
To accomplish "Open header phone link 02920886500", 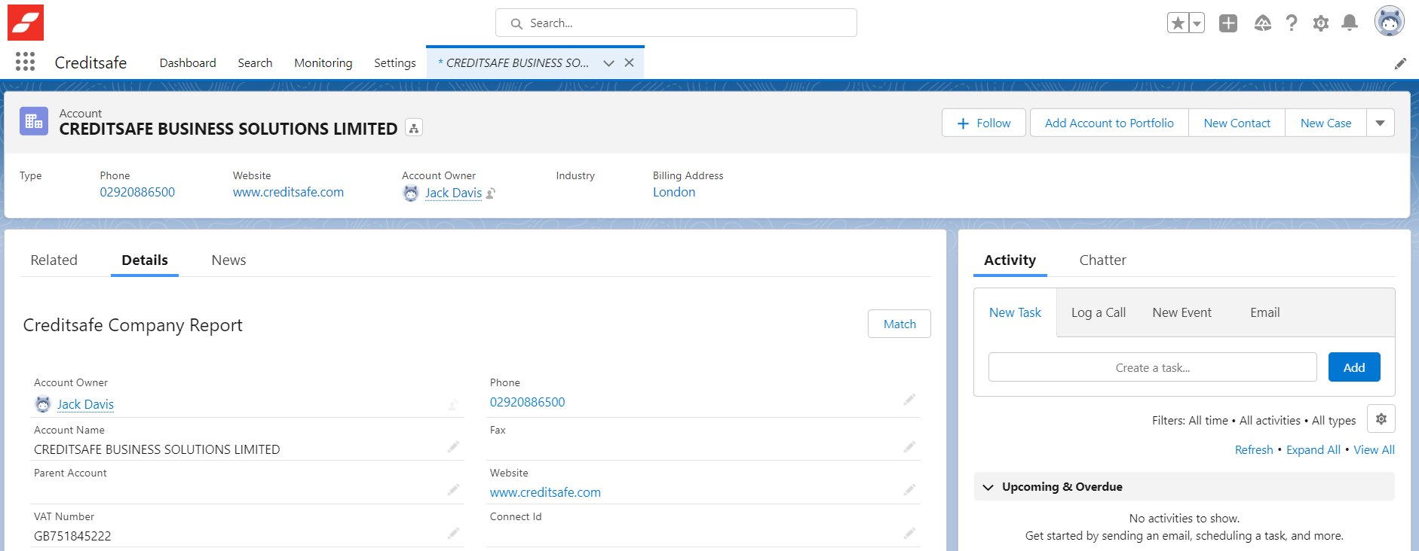I will click(x=137, y=192).
